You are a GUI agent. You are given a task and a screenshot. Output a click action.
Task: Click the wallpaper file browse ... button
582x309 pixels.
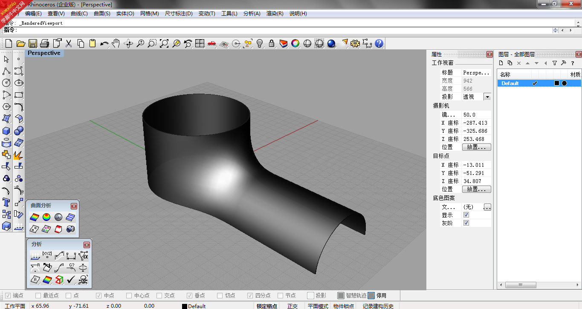pos(487,207)
